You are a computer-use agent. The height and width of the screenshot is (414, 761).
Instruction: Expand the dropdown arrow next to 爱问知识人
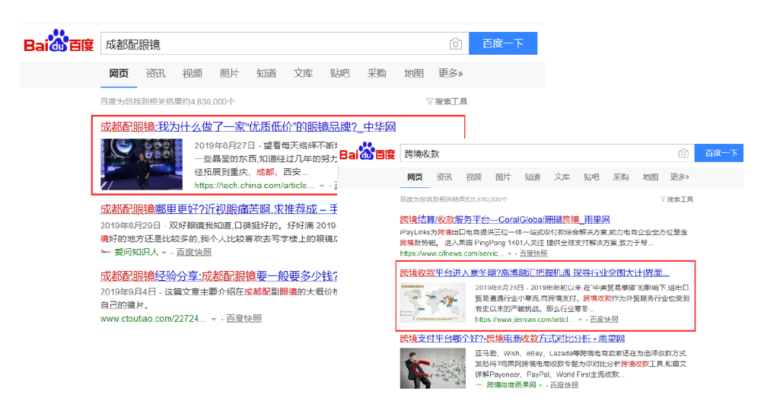point(164,253)
